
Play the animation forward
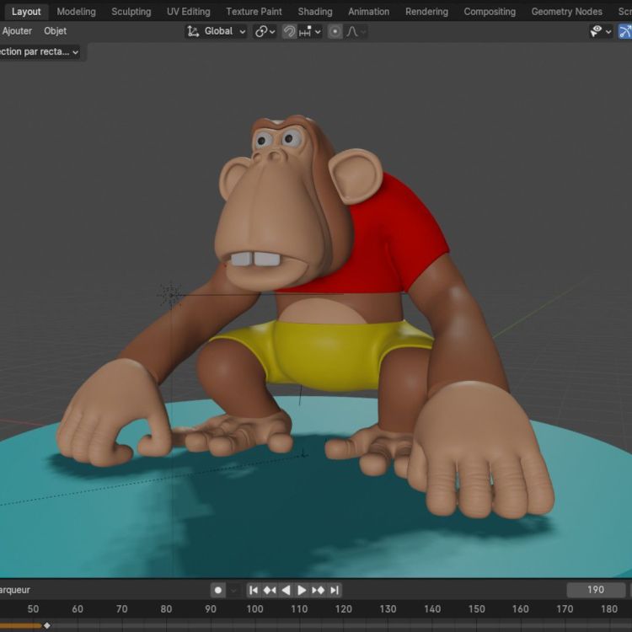[302, 590]
